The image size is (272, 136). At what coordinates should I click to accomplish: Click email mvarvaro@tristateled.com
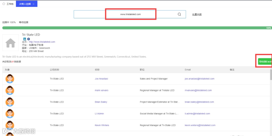[x=198, y=90]
